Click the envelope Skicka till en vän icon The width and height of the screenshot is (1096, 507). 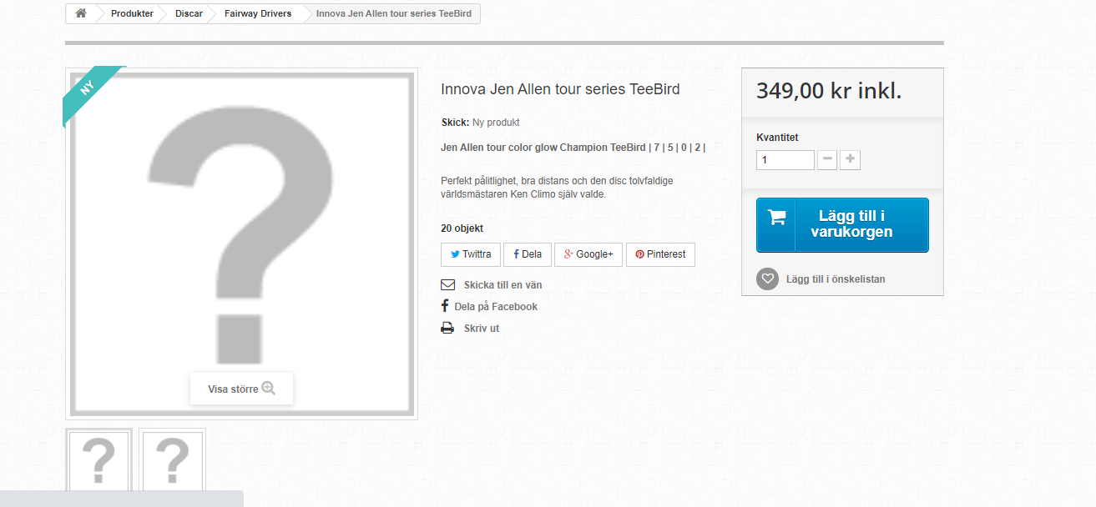tap(447, 285)
